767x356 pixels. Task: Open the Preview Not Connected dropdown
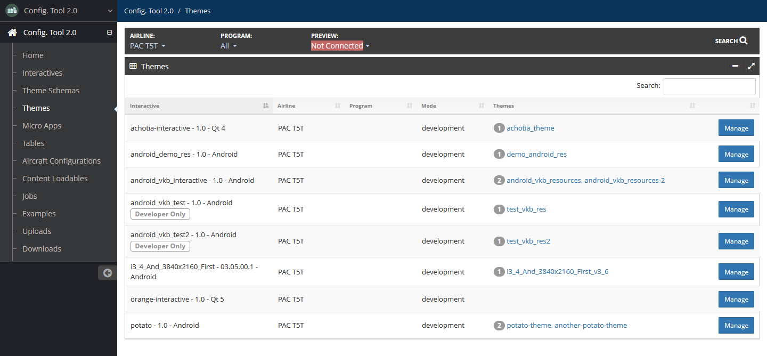tap(340, 46)
